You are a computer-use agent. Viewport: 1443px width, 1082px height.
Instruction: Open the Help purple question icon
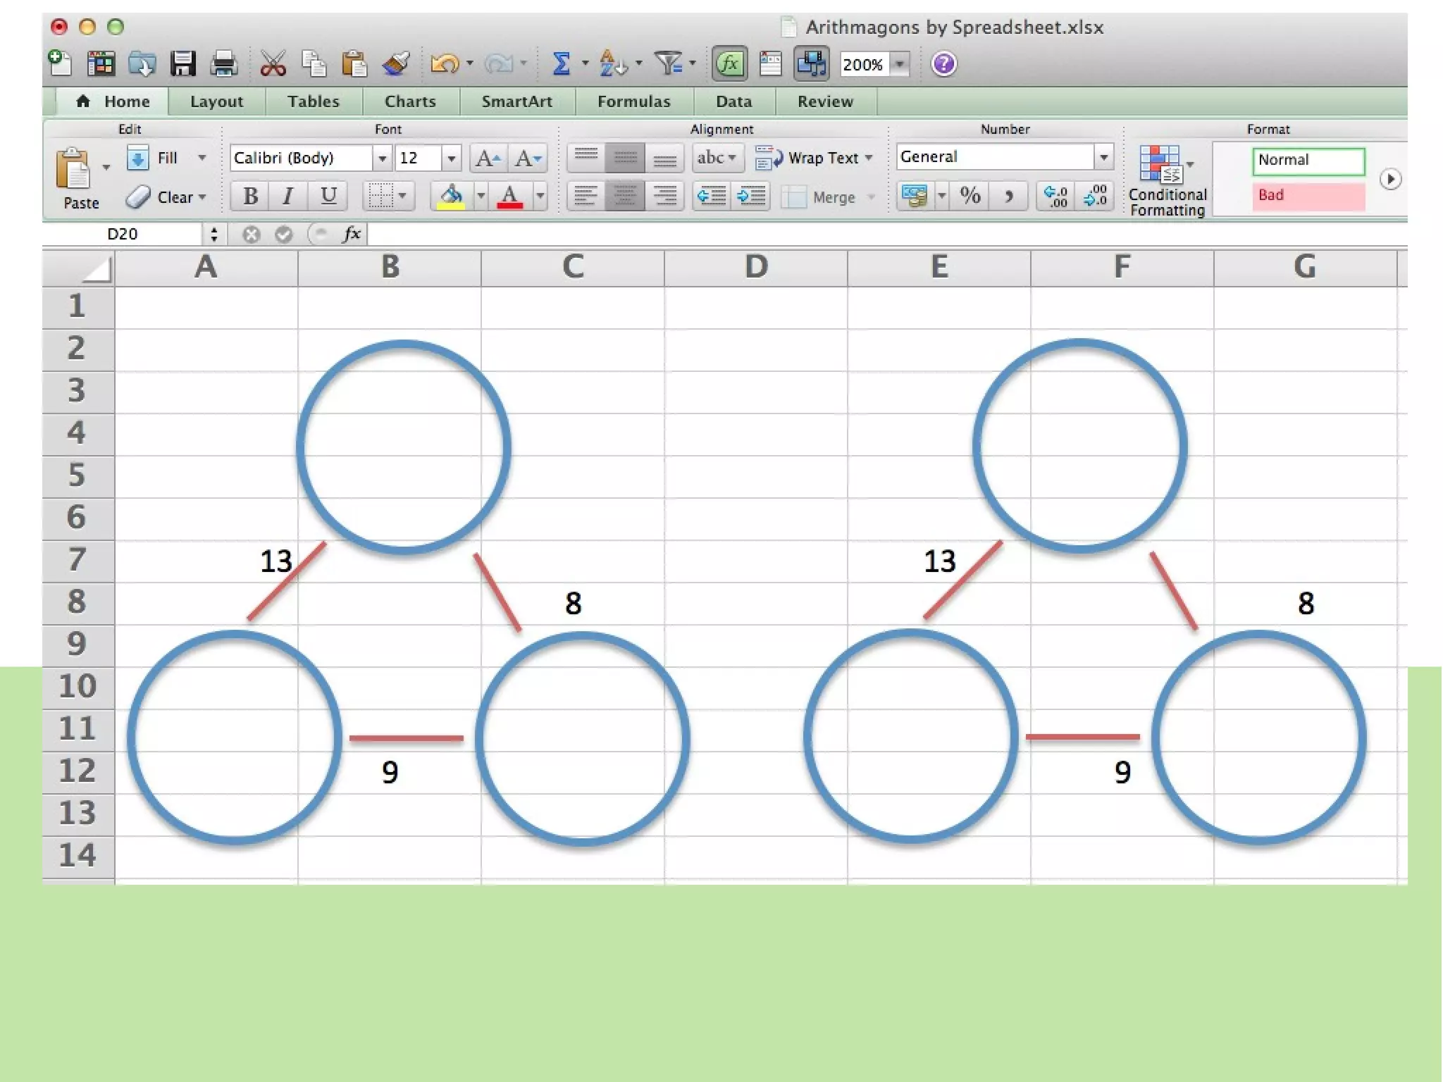point(943,64)
